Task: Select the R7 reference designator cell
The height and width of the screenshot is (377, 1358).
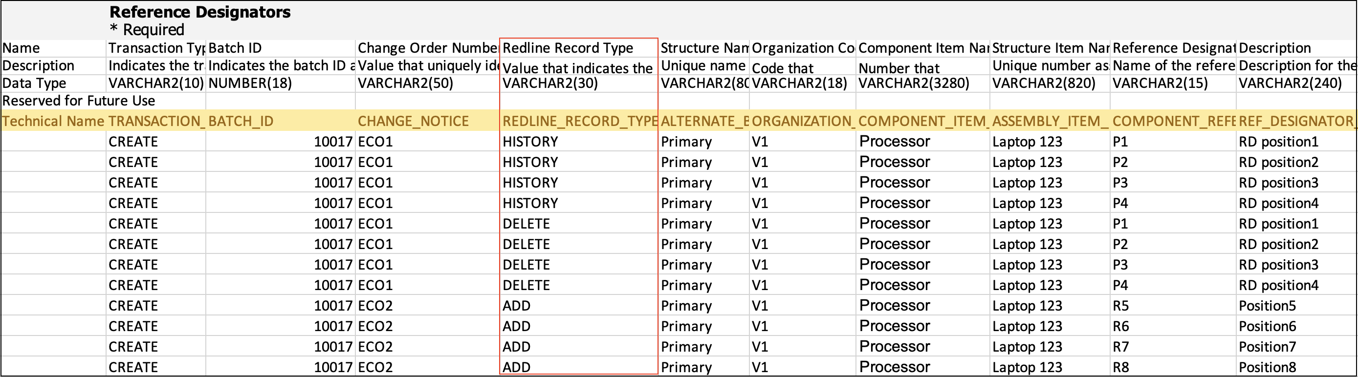Action: point(1173,347)
